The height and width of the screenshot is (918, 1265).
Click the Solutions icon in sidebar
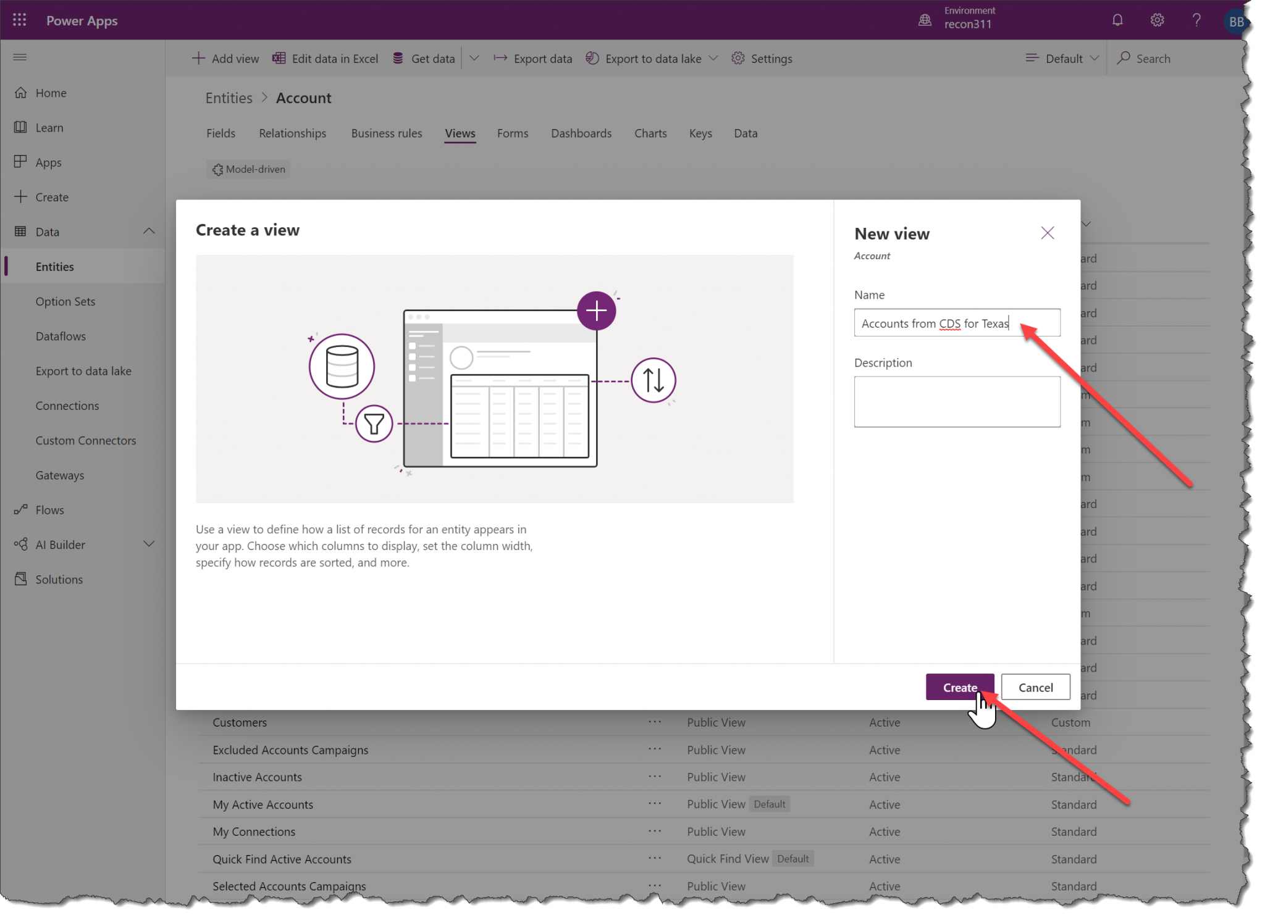pyautogui.click(x=21, y=579)
